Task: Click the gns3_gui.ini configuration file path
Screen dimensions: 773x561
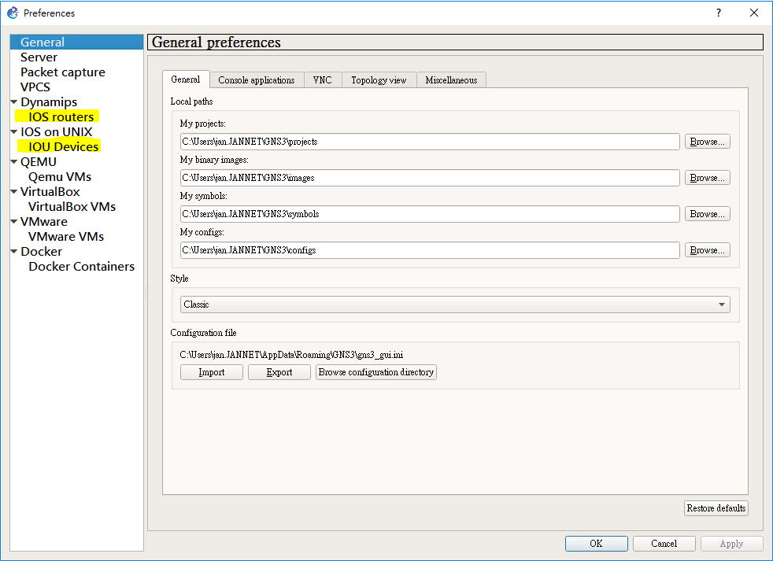Action: pyautogui.click(x=291, y=354)
